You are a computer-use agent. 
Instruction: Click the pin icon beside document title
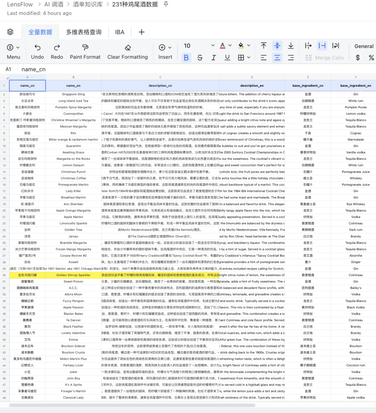(x=166, y=4)
